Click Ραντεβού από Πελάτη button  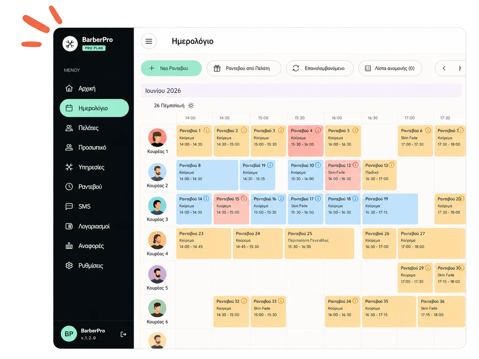click(244, 68)
